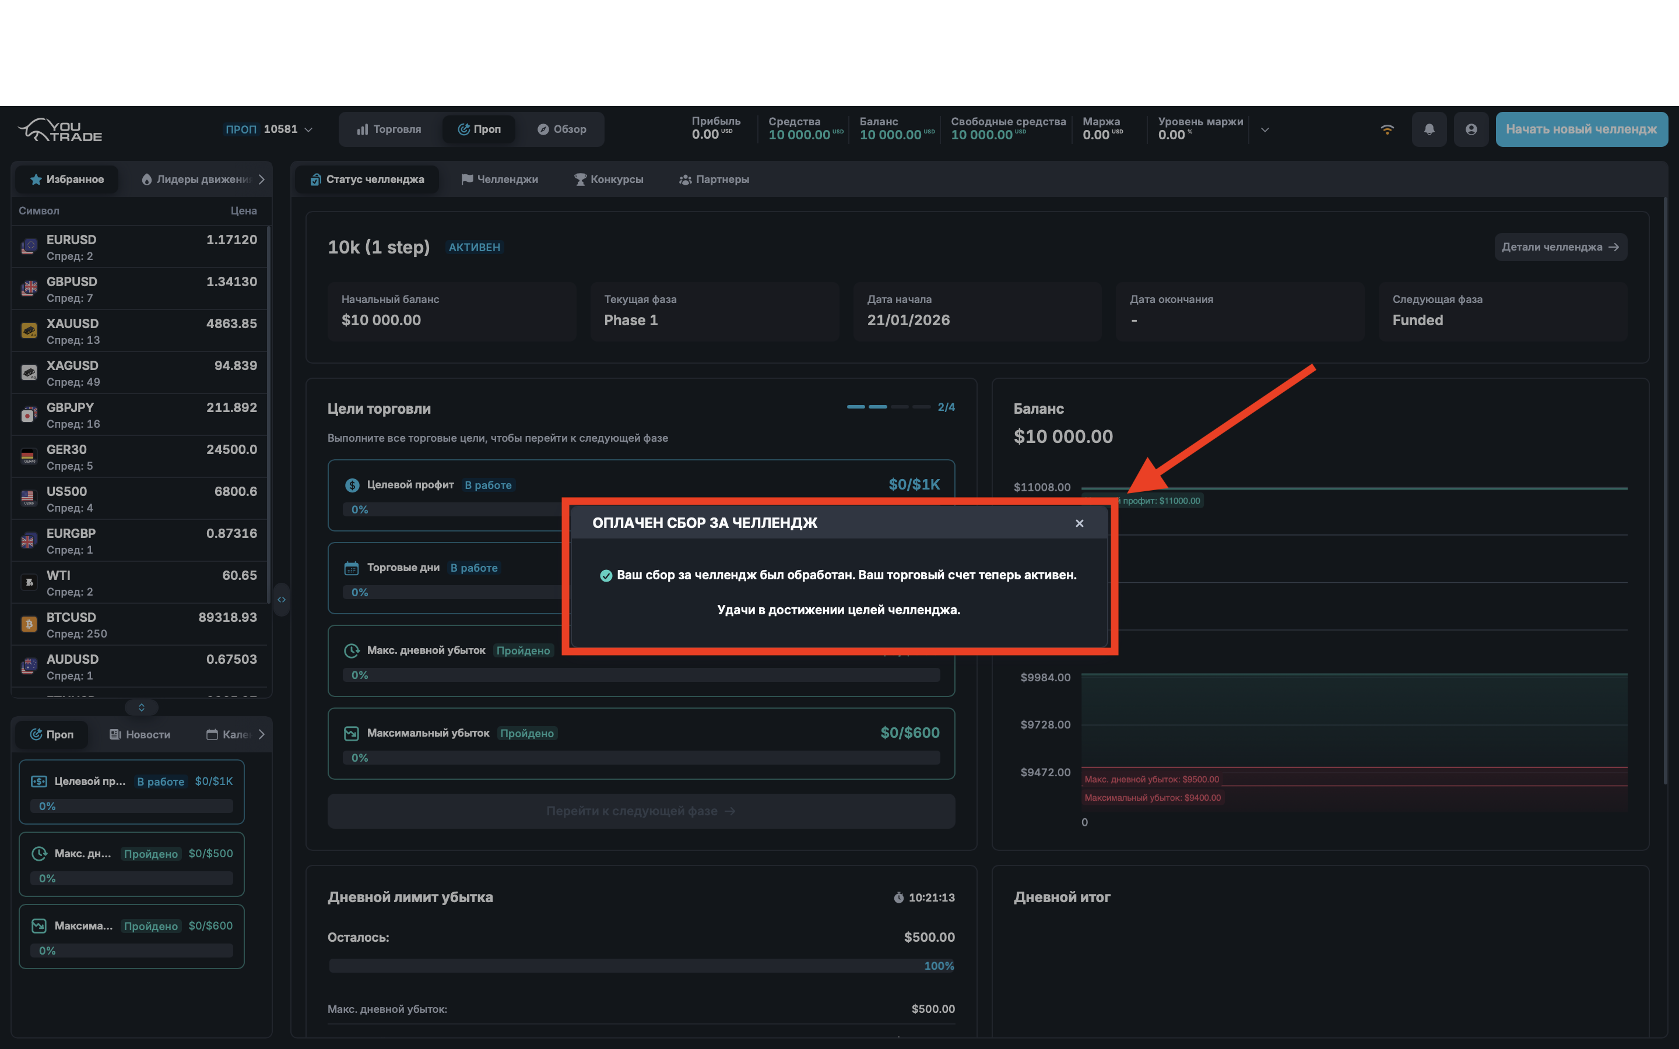This screenshot has width=1679, height=1049.
Task: Click the arrow next to Лидеры движения
Action: click(x=262, y=179)
